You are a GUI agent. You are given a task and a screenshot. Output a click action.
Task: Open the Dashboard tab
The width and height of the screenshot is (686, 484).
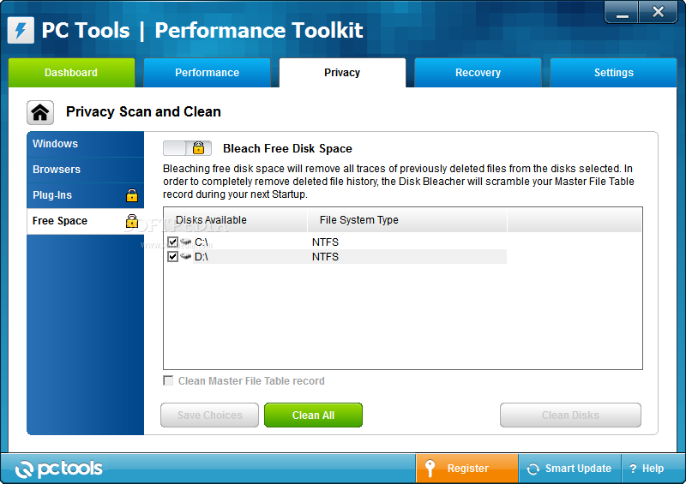[x=71, y=73]
